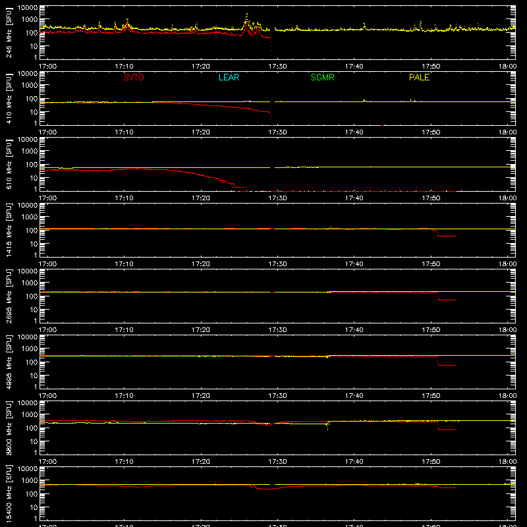Image resolution: width=527 pixels, height=527 pixels.
Task: Click the 1000 tick value of 2695 MHz panel
Action: 29,283
